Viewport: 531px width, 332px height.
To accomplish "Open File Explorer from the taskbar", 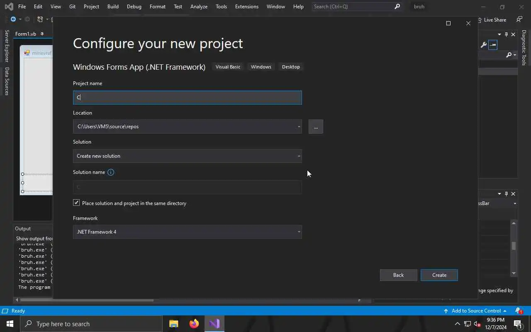I will (173, 324).
